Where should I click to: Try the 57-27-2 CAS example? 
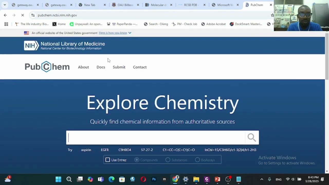(147, 150)
